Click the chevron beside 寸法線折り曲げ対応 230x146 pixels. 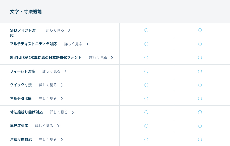tap(73, 112)
